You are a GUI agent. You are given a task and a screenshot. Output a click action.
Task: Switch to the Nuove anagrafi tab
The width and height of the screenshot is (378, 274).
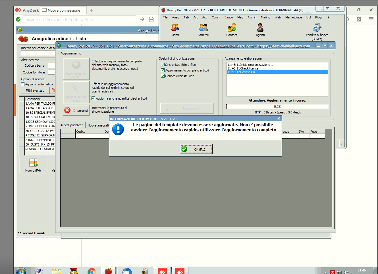(98, 125)
